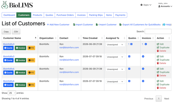174x102 pixels.
Task: Add quote plus icon, first BioInfoRx4 row
Action: coord(129,69)
